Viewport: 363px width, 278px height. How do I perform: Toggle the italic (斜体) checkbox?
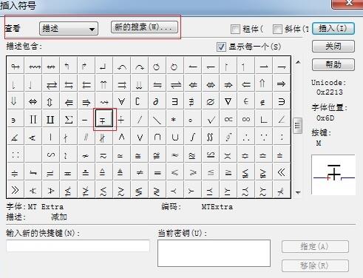(277, 30)
